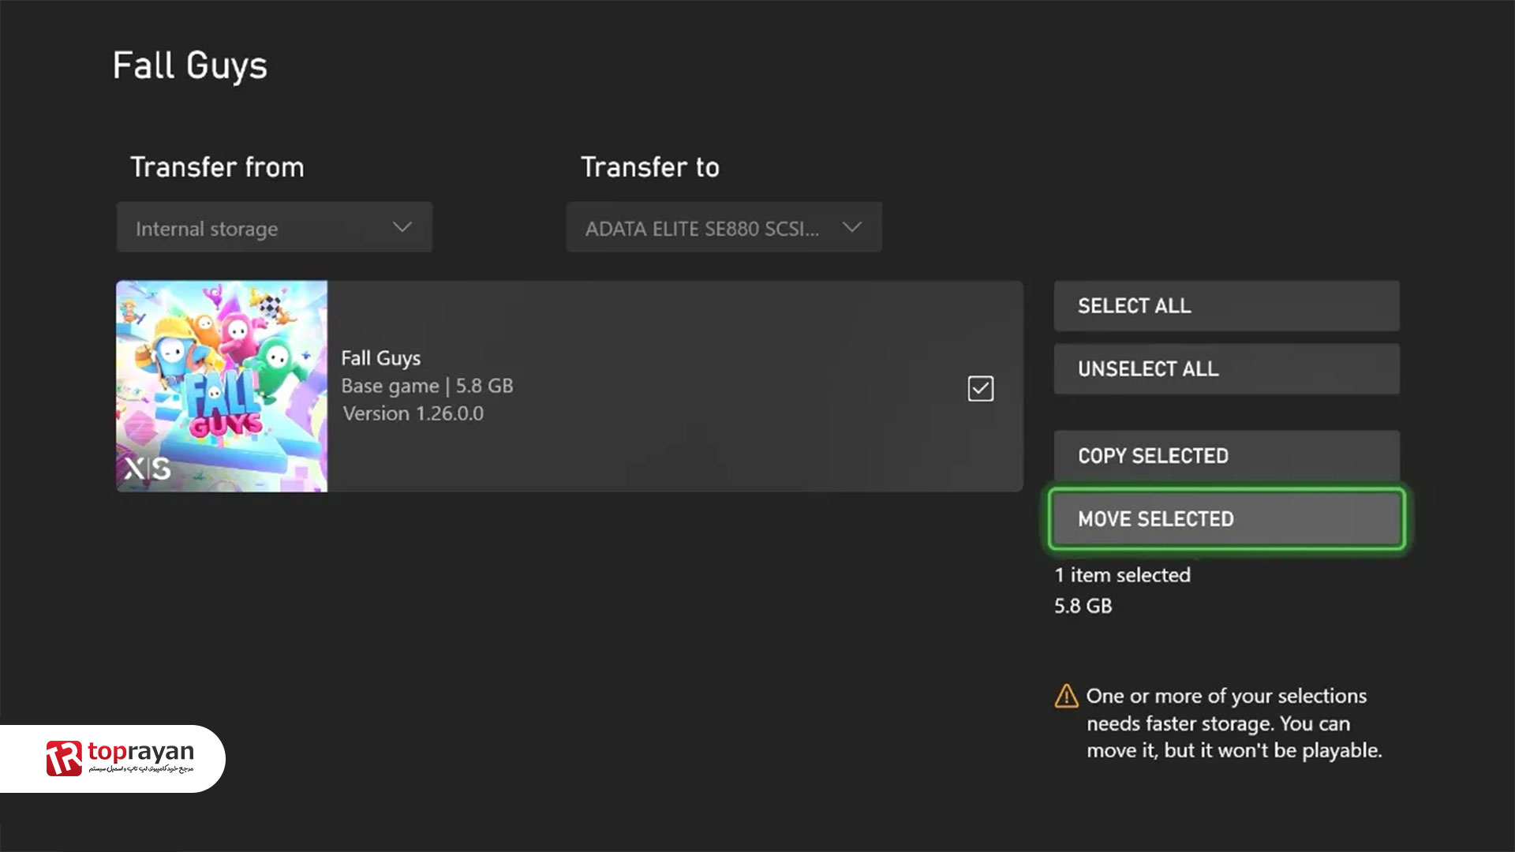Image resolution: width=1515 pixels, height=852 pixels.
Task: Click the X|S badge on the cover art
Action: coord(148,469)
